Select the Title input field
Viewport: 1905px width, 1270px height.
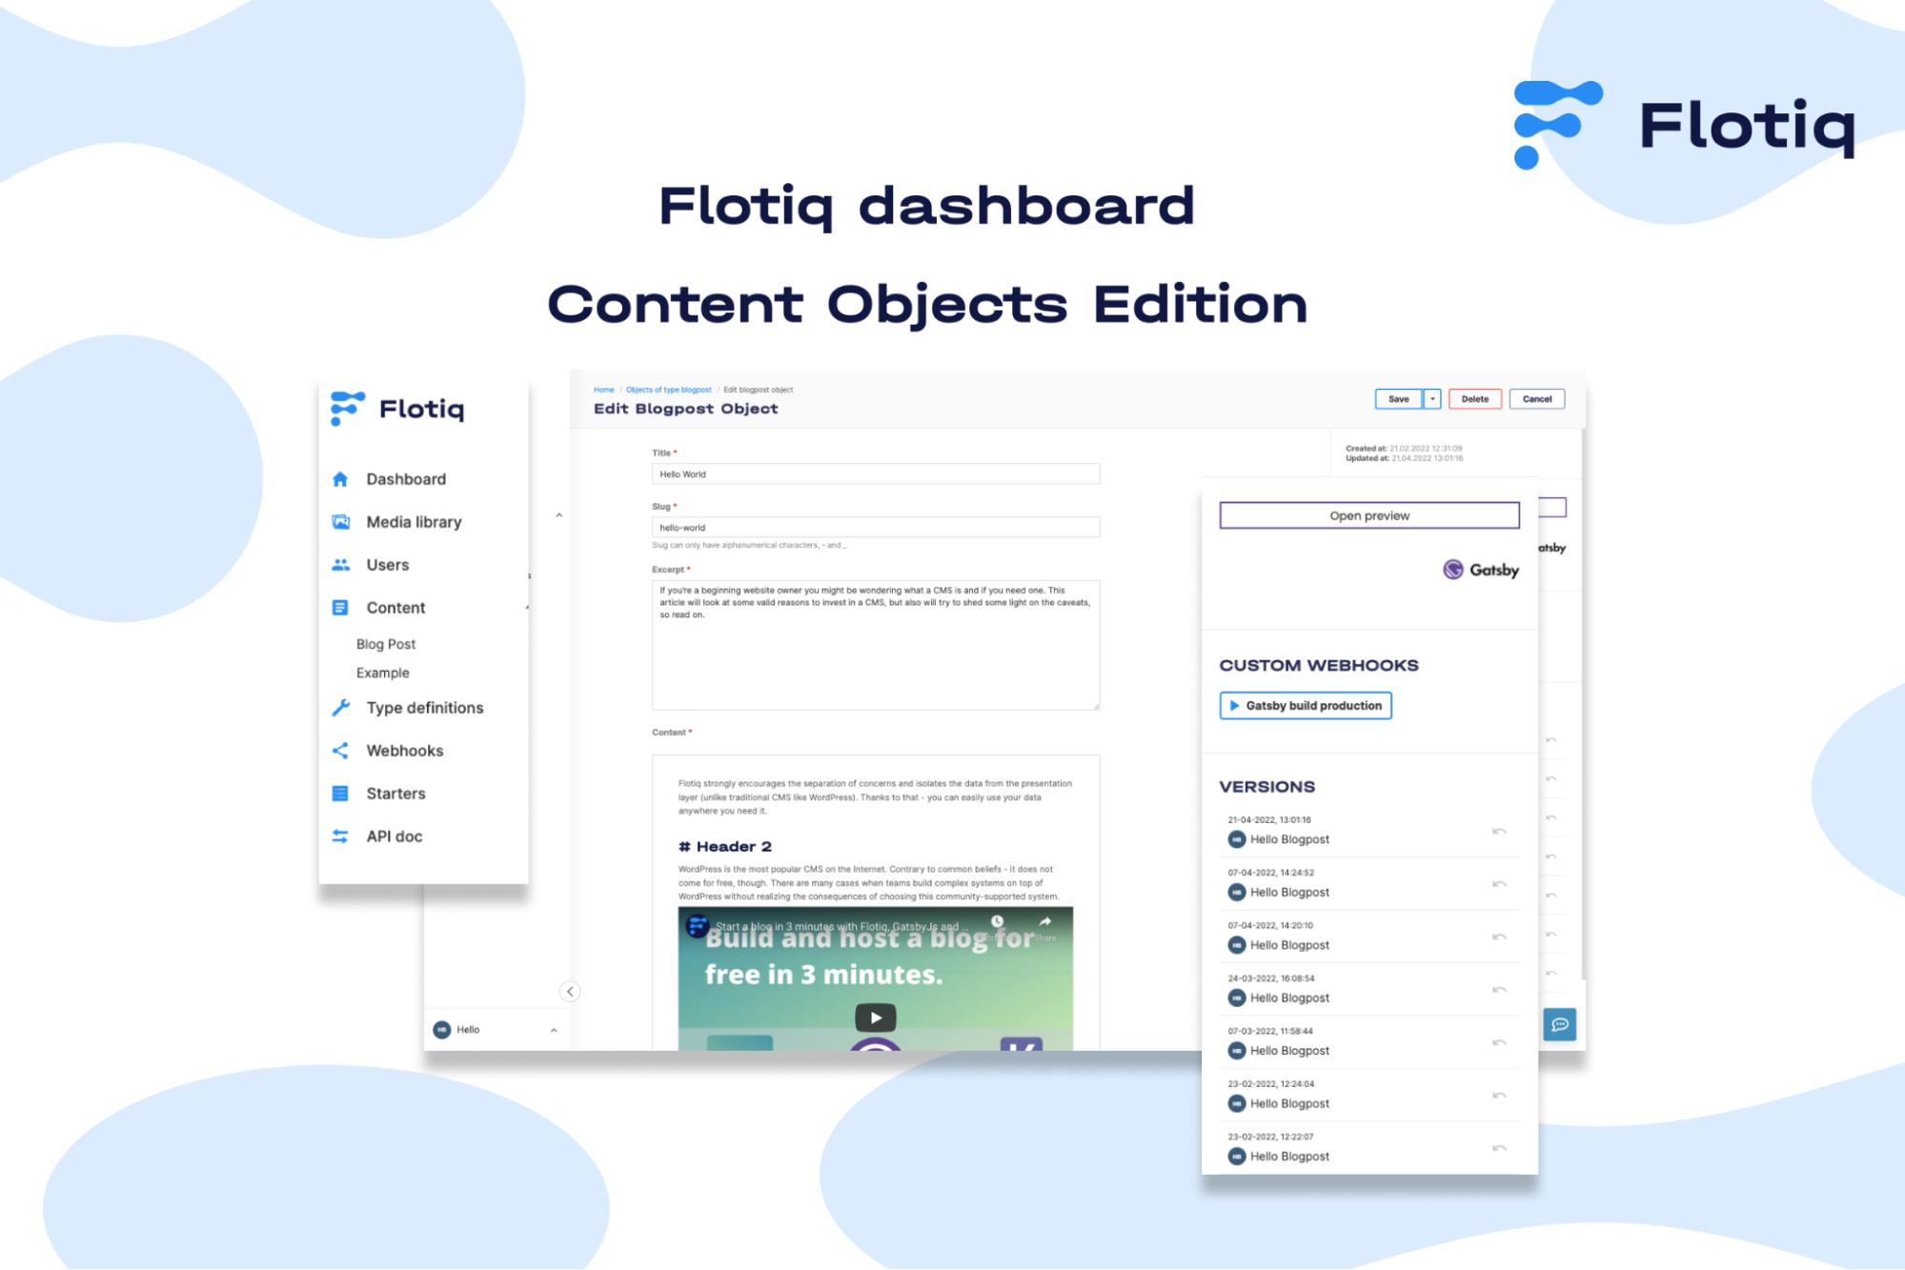click(x=875, y=474)
